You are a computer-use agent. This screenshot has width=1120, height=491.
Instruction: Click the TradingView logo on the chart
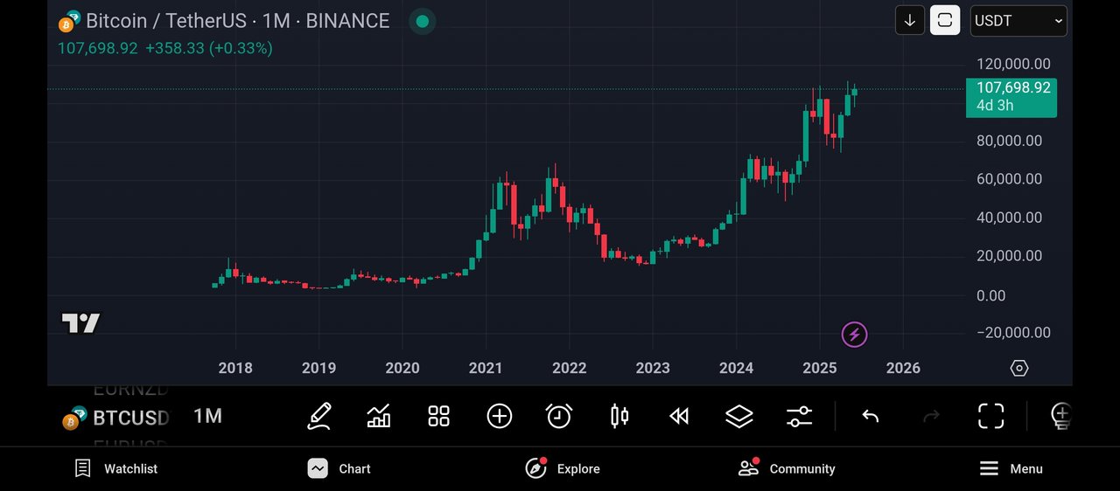pyautogui.click(x=80, y=323)
